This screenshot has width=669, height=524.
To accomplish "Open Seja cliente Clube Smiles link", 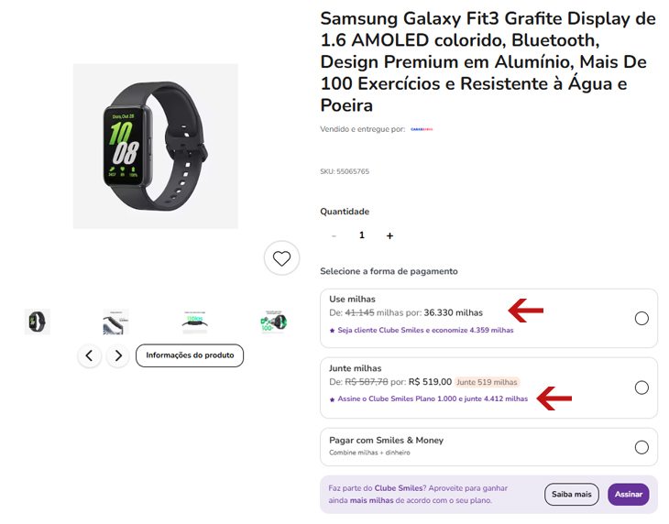I will coord(425,330).
